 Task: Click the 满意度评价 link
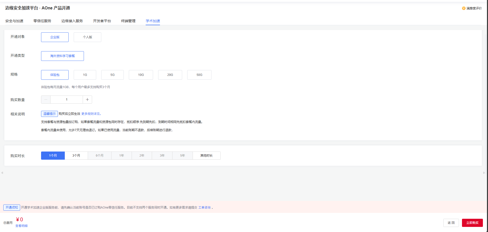(474, 8)
